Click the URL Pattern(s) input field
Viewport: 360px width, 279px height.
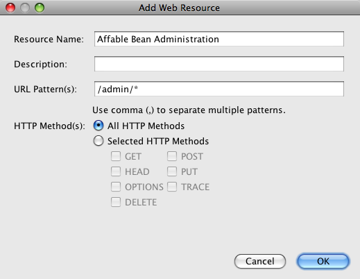[x=219, y=89]
